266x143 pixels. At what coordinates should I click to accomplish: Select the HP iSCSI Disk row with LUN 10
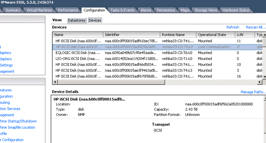(x=158, y=65)
